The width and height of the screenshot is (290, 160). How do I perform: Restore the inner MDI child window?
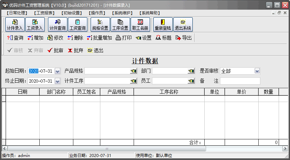point(279,13)
